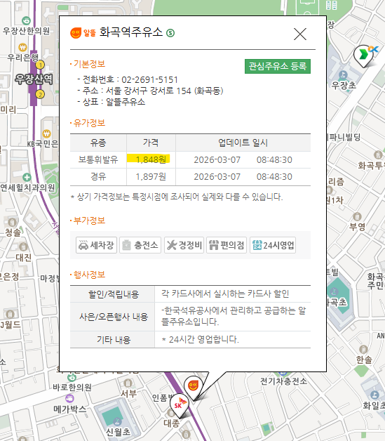385x441 pixels.
Task: Select the 경정비 facility icon
Action: 184,245
